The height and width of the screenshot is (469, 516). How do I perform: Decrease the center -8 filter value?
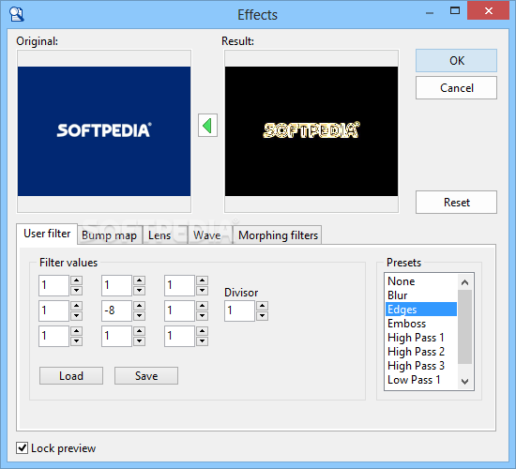click(x=140, y=315)
